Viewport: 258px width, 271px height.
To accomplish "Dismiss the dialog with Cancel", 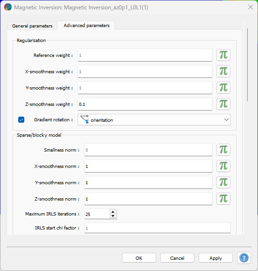I will click(x=177, y=258).
